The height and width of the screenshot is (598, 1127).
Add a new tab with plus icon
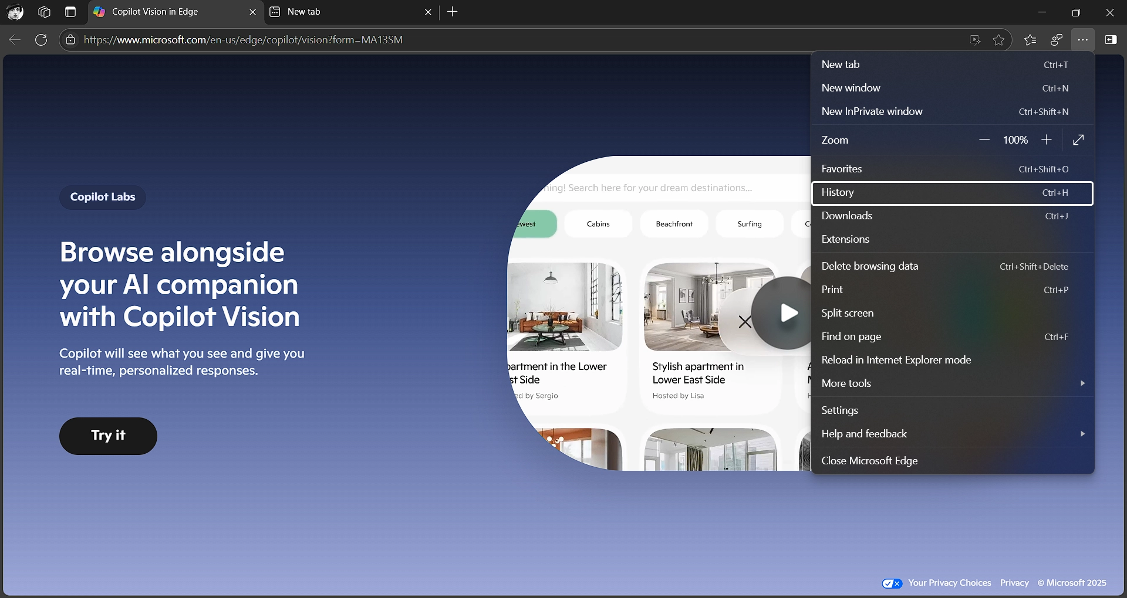[453, 12]
